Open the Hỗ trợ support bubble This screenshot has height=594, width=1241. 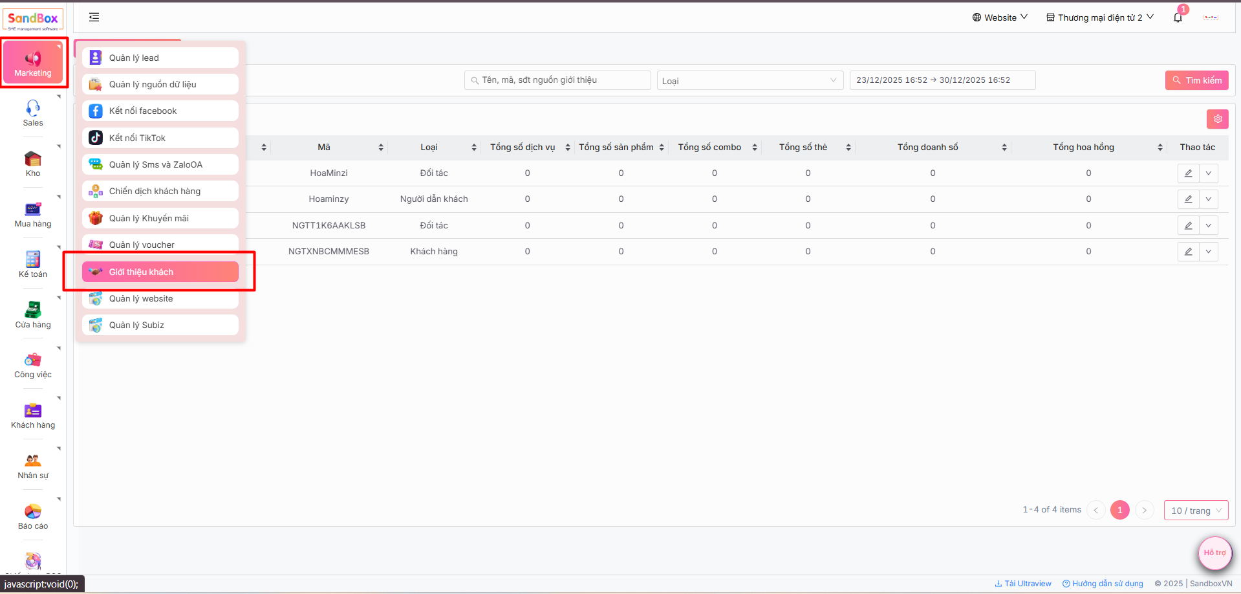click(x=1214, y=553)
